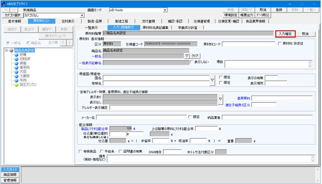The height and width of the screenshot is (184, 322).
Task: Check the 牛由来 checkbox
Action: click(102, 151)
